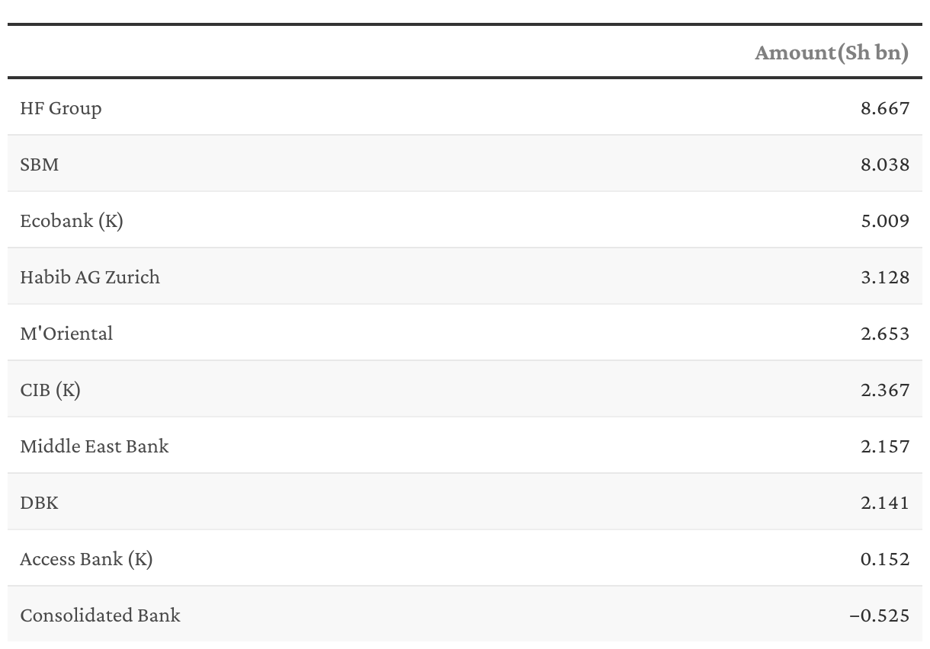Select the Access Bank (K) name
Viewport: 930px width, 649px height.
pyautogui.click(x=86, y=559)
